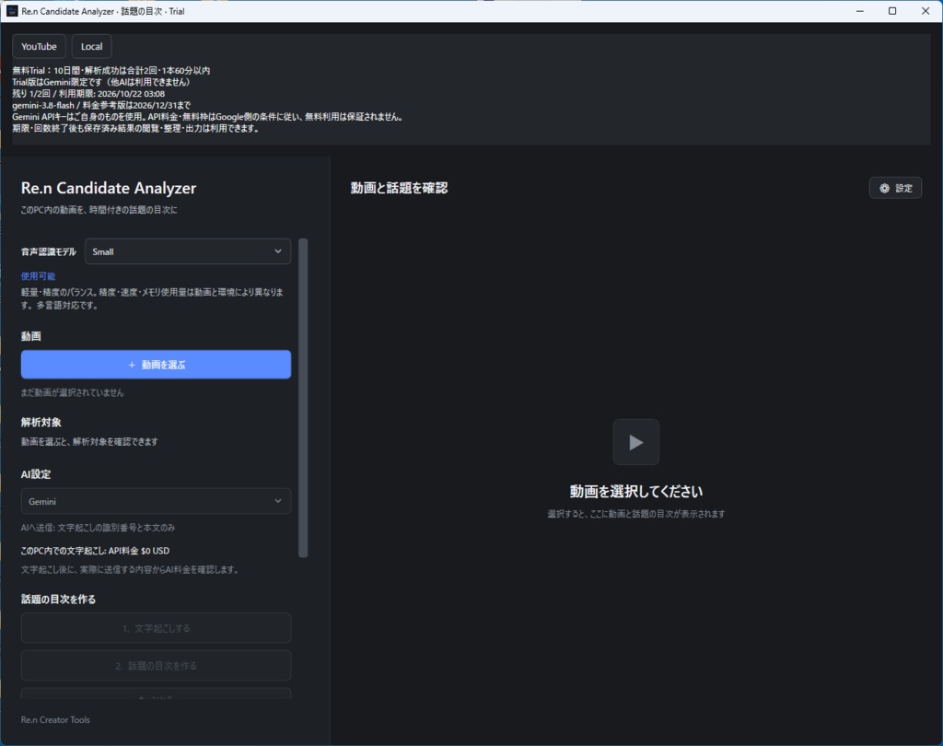Click the 1. 文字起こしする button
The height and width of the screenshot is (746, 943).
156,628
